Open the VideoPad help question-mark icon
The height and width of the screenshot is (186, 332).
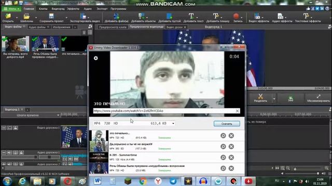click(327, 9)
